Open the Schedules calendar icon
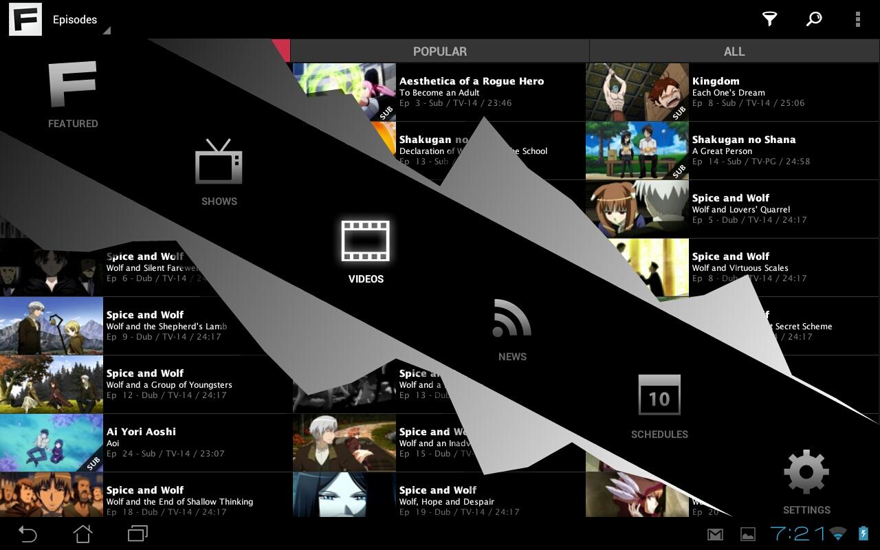 659,395
